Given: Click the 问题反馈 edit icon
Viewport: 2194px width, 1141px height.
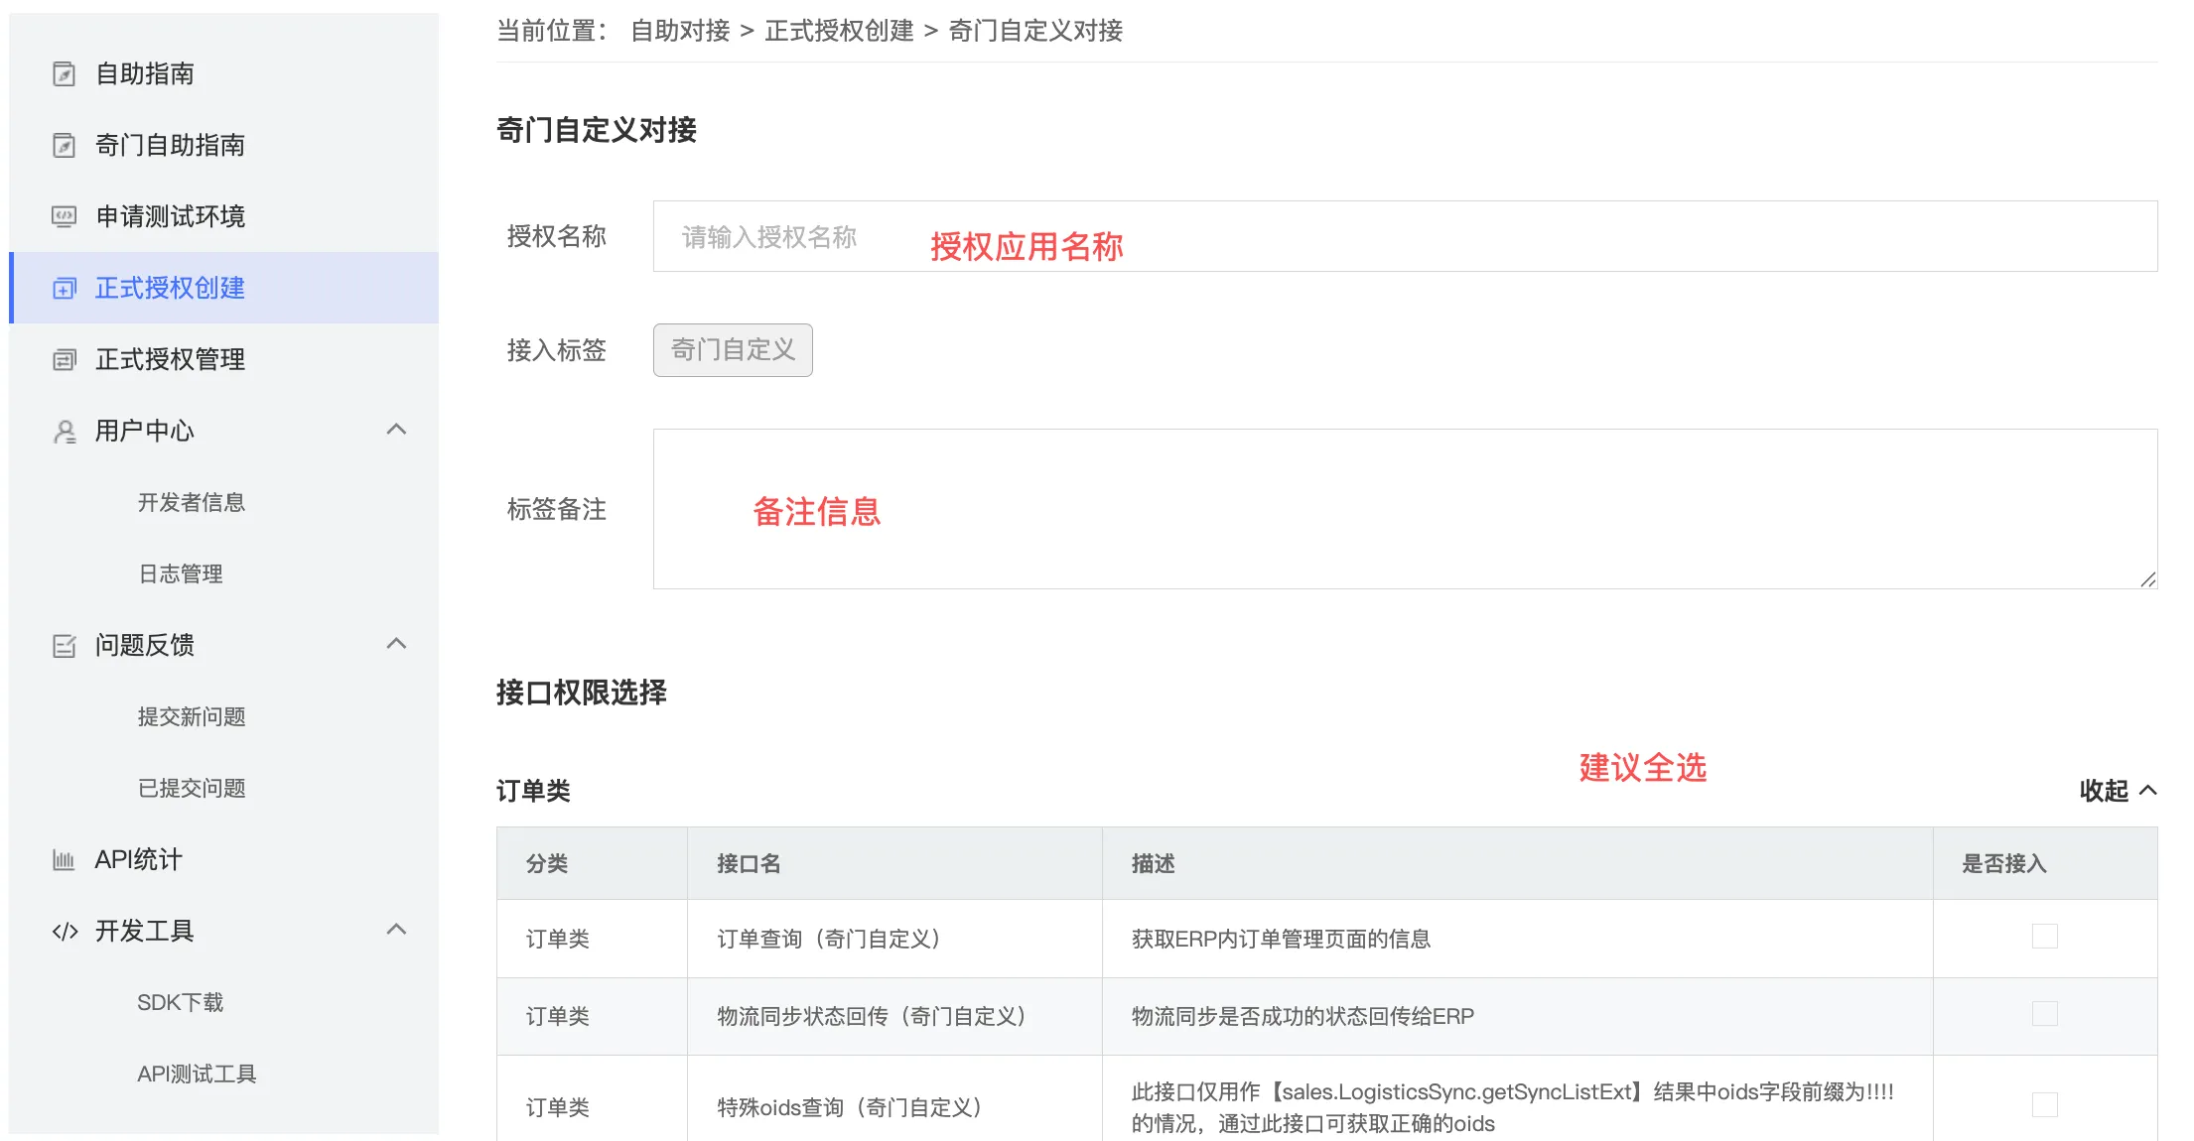Looking at the screenshot, I should tap(64, 646).
